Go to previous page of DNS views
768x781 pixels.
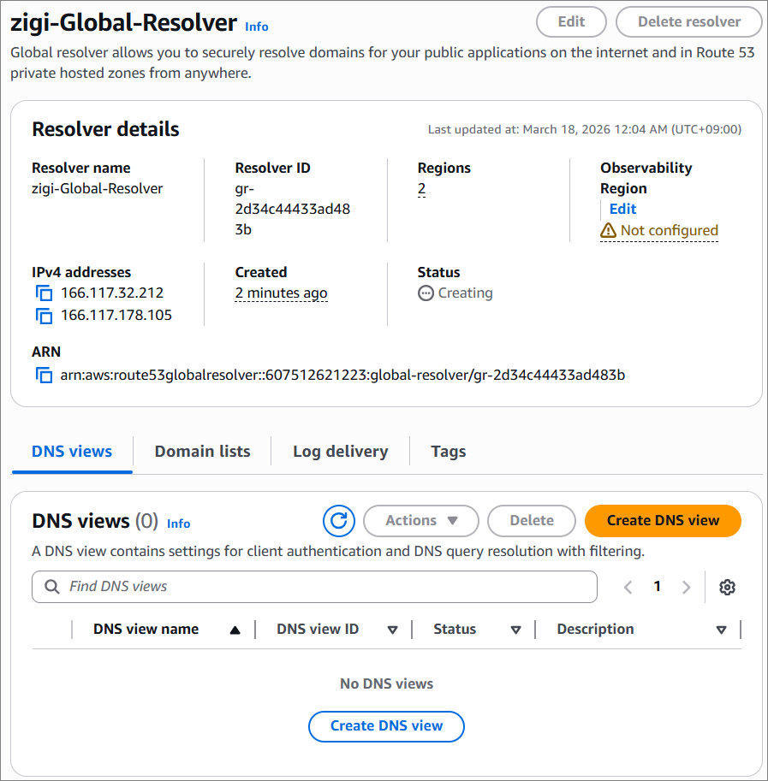[x=628, y=587]
